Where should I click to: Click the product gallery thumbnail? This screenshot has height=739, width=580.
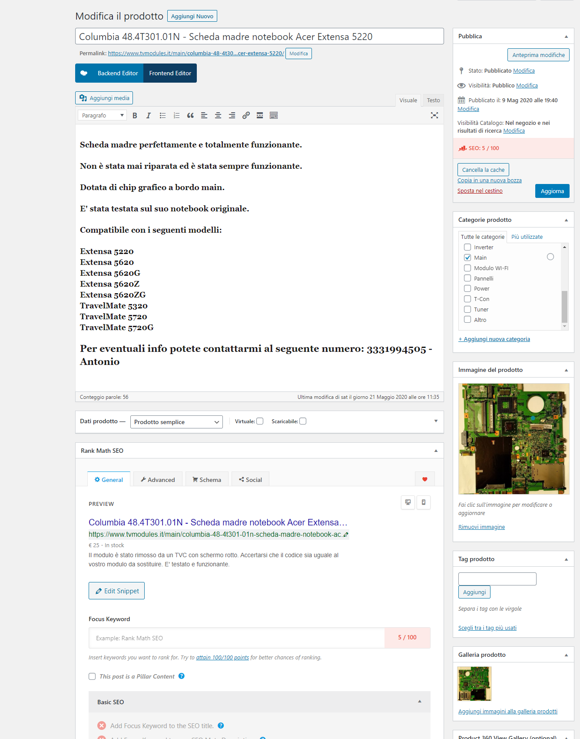(474, 684)
